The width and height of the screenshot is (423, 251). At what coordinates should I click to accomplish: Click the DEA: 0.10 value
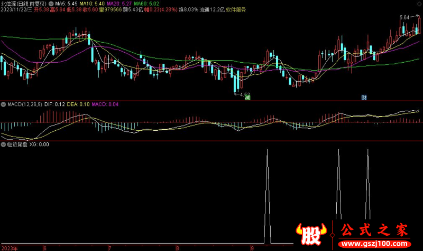(78, 104)
